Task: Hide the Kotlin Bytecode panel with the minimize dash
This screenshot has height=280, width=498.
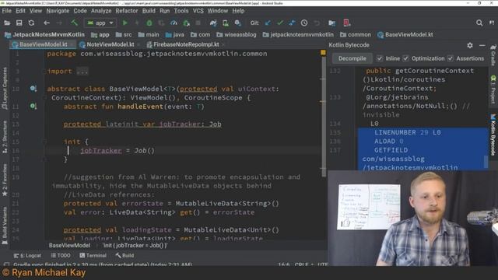Action: coord(482,45)
